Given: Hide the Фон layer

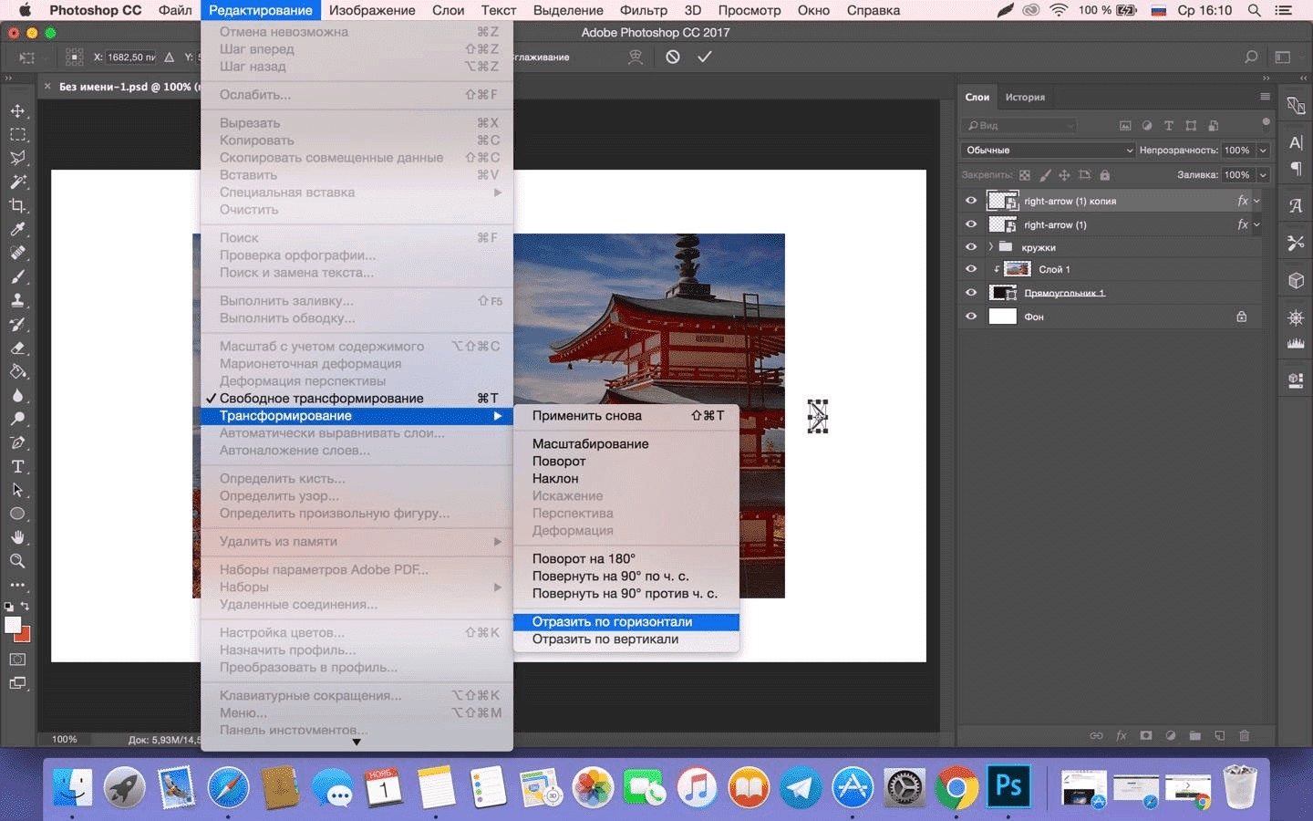Looking at the screenshot, I should click(970, 317).
